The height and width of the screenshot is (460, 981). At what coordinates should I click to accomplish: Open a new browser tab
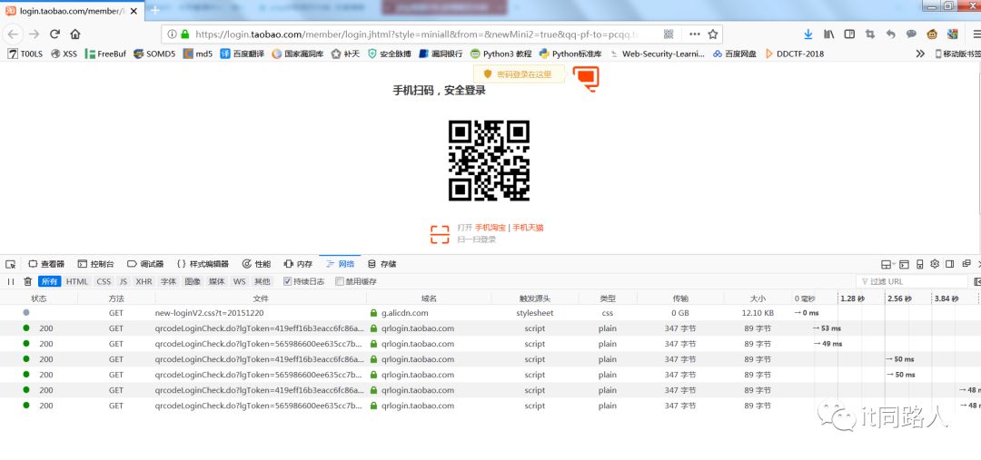coord(155,10)
